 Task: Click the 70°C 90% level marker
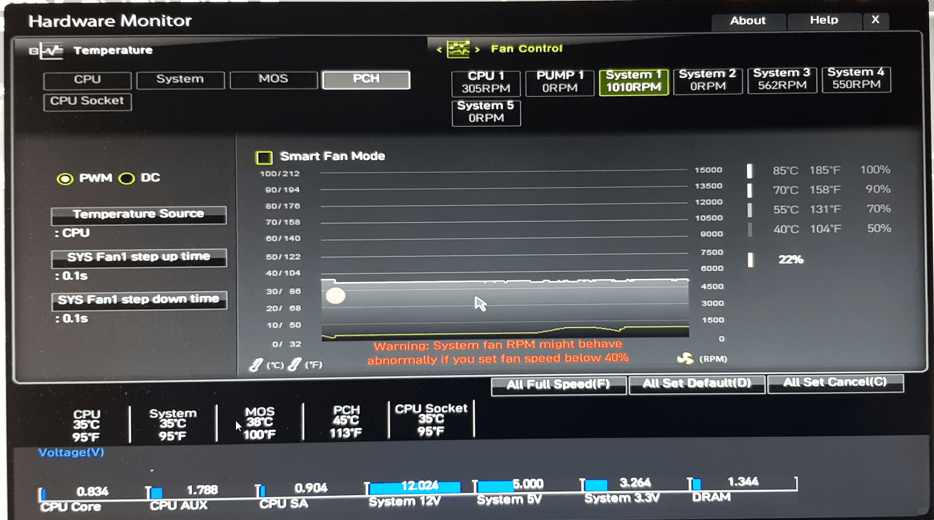(x=749, y=191)
